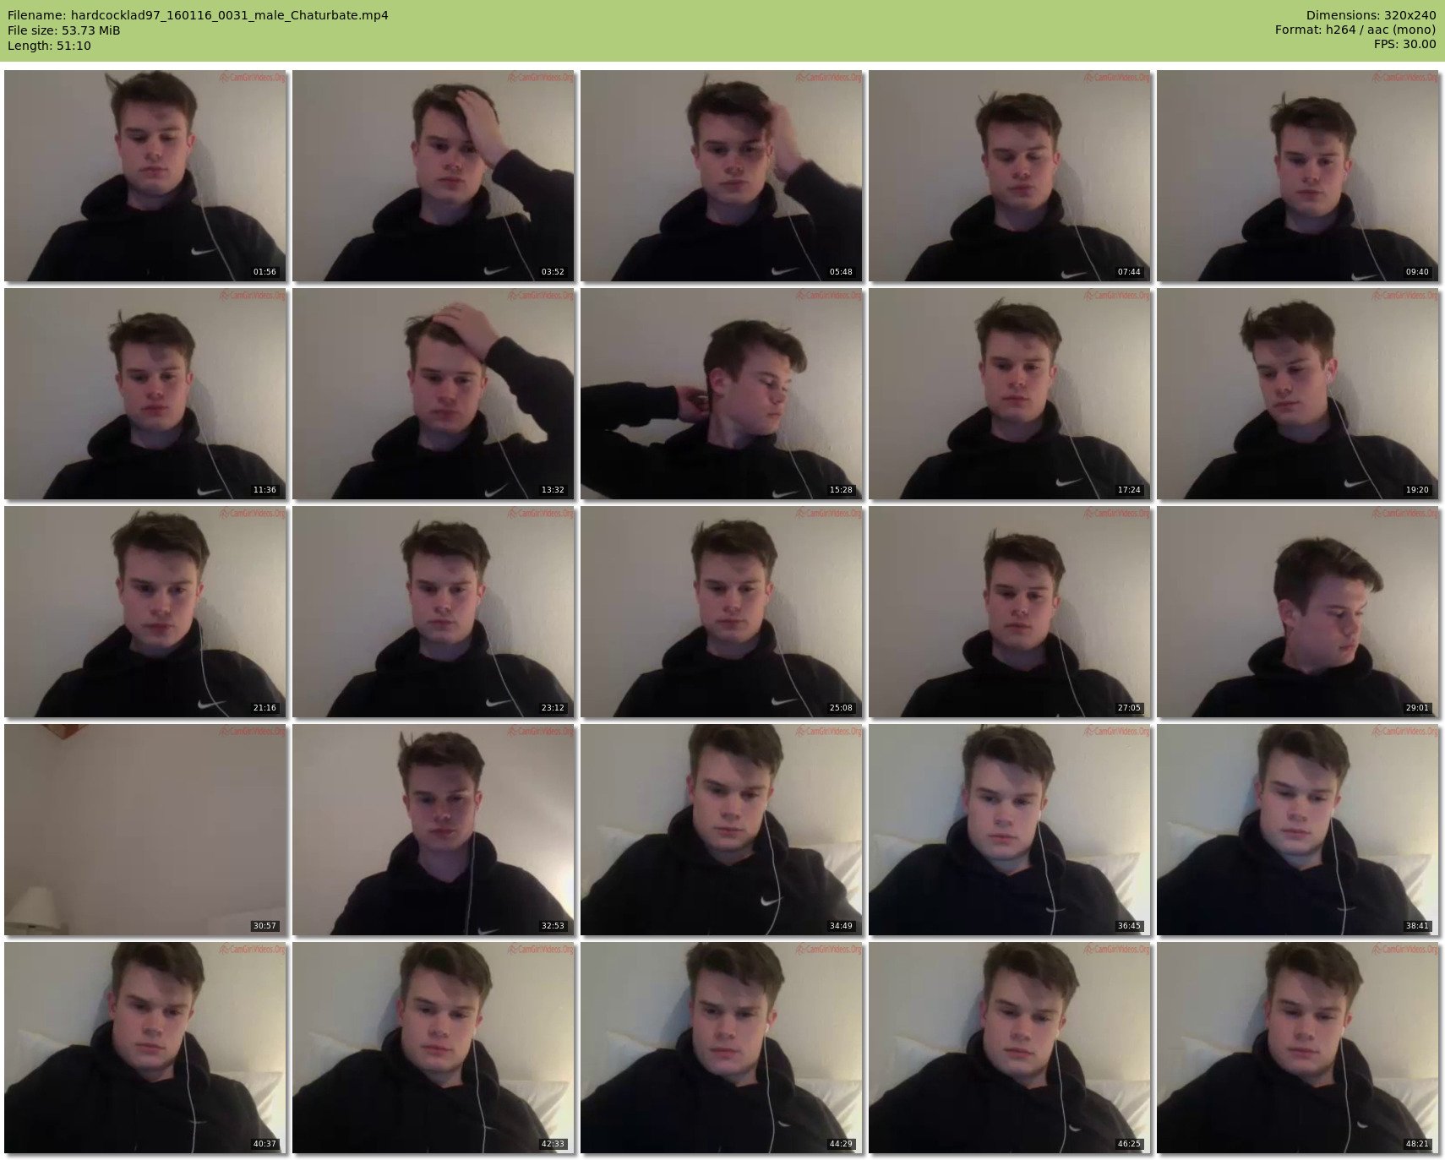Viewport: 1445px width, 1160px height.
Task: Select the thumbnail labeled 11:36
Action: coord(145,394)
